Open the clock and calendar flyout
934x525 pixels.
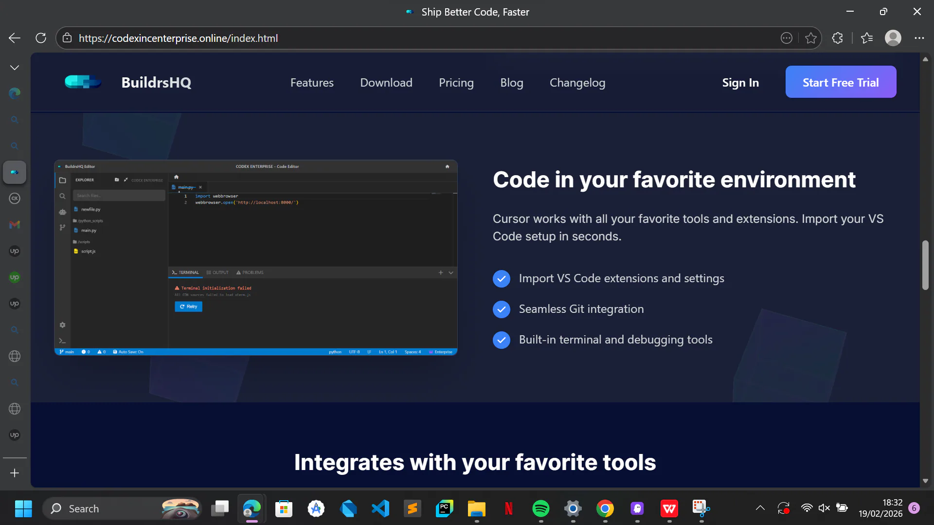880,508
